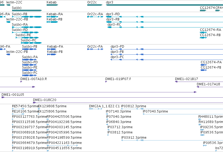Select transcript Su(dx)-RE
Viewport: 223px width, 152px height.
pyautogui.click(x=27, y=38)
